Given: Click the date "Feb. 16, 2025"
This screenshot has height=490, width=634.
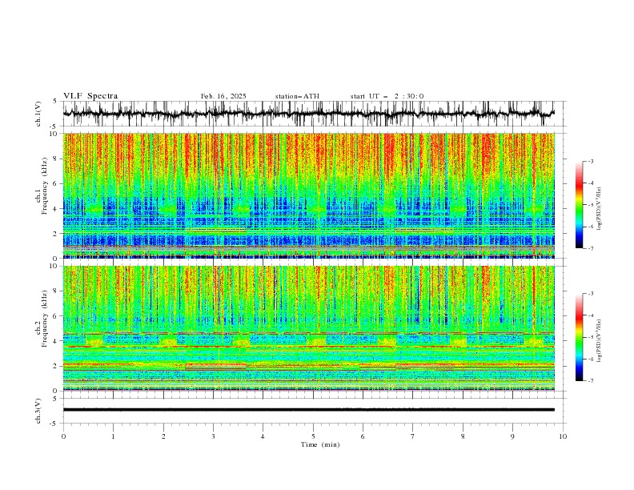Looking at the screenshot, I should coord(223,96).
